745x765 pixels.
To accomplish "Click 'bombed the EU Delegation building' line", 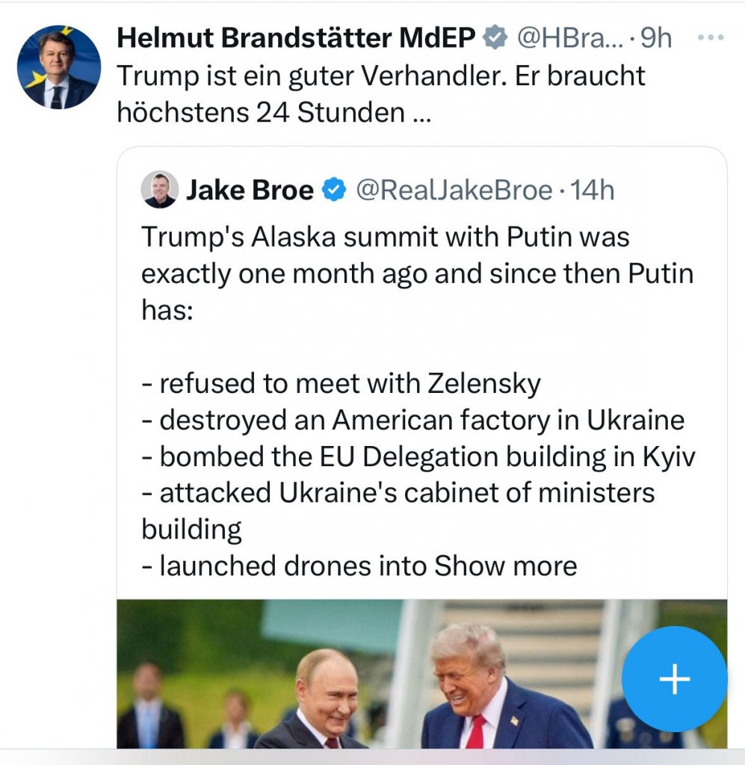I will [x=411, y=456].
